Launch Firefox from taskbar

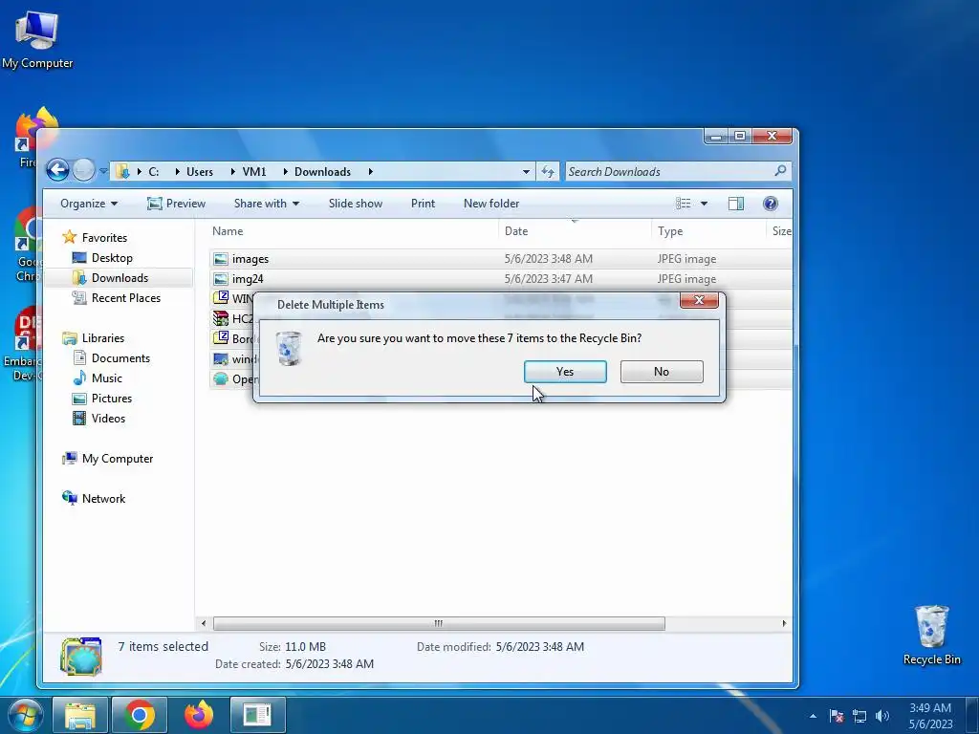click(x=199, y=715)
